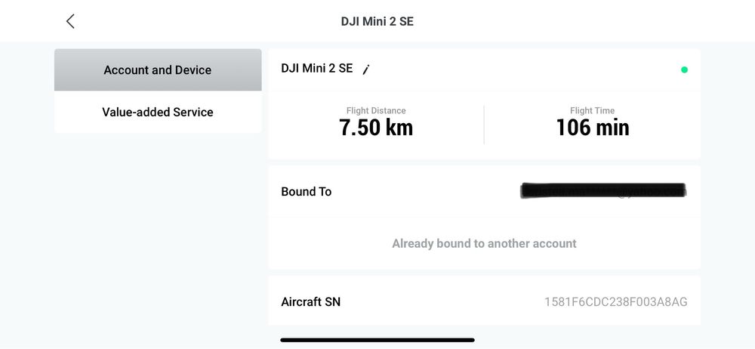755x349 pixels.
Task: Click empty area below Value-added Service tab
Action: [158, 227]
